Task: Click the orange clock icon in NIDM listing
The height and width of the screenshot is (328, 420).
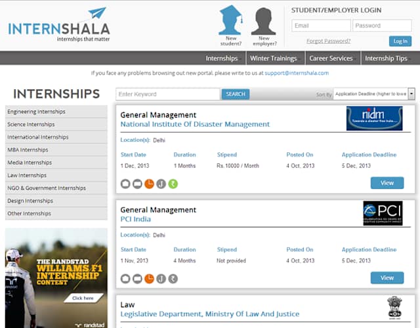Action: [x=149, y=184]
